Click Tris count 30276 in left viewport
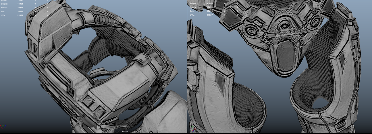372x134 pixels. click(x=20, y=11)
